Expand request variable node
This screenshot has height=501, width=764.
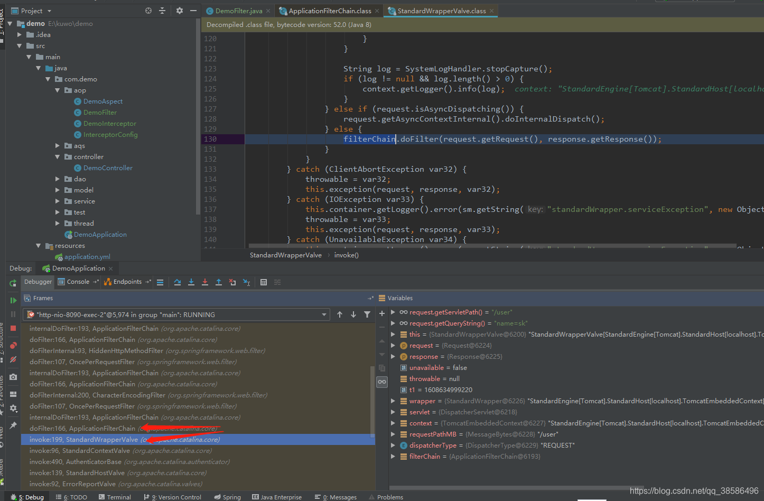pos(393,346)
